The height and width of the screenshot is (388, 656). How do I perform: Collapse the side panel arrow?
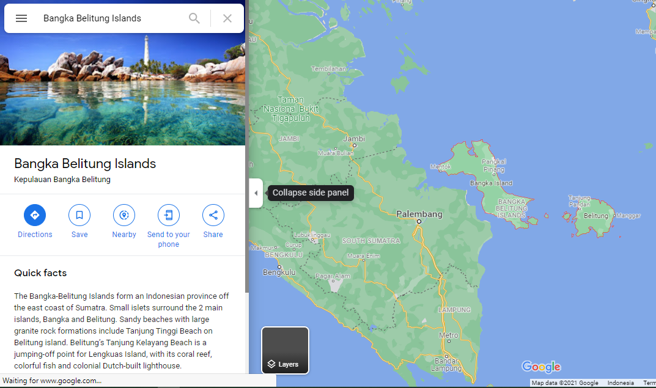point(256,193)
